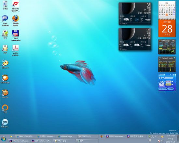
Task: Click the rain forecast icon in Ulsan gadget
Action: [137, 20]
